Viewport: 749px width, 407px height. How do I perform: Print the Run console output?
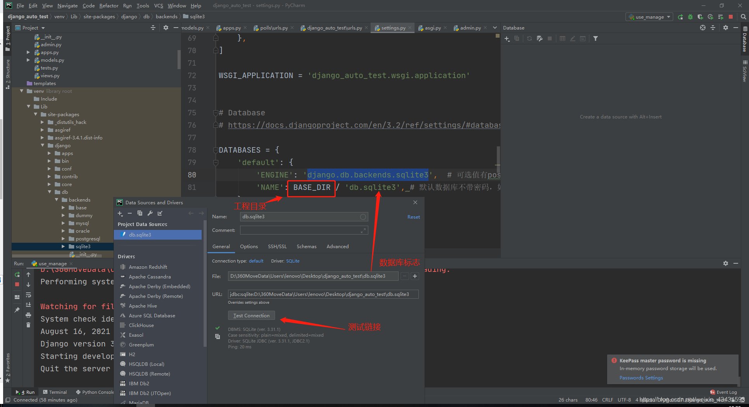coord(28,315)
